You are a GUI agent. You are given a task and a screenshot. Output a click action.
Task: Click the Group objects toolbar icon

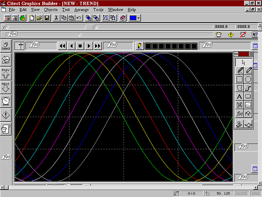(x=105, y=18)
